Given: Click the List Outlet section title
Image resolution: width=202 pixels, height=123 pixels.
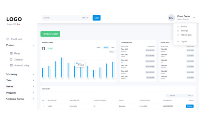Looking at the screenshot, I should point(46,89).
